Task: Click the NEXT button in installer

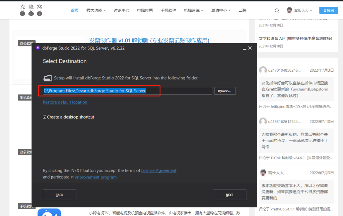Action: (x=229, y=195)
